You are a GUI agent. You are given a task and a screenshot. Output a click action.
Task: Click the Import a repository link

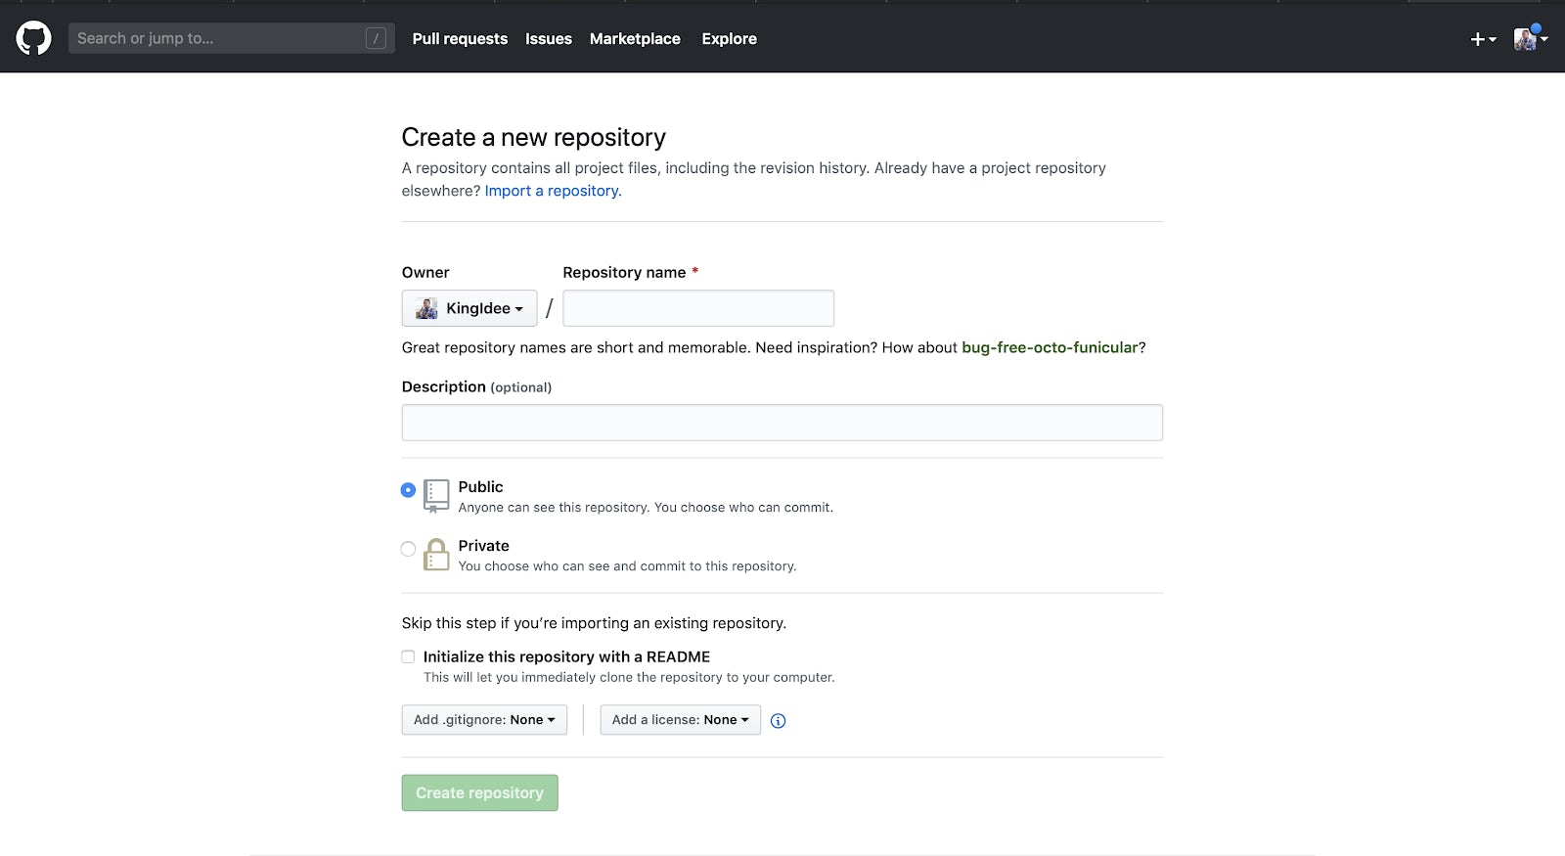pyautogui.click(x=553, y=191)
